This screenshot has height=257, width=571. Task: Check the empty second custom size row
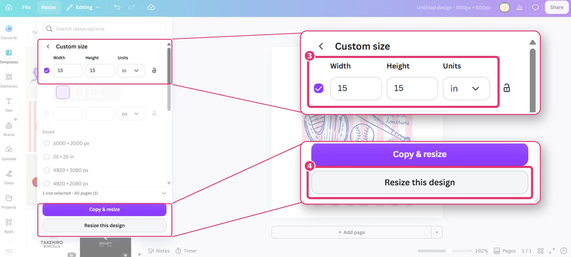coord(47,114)
